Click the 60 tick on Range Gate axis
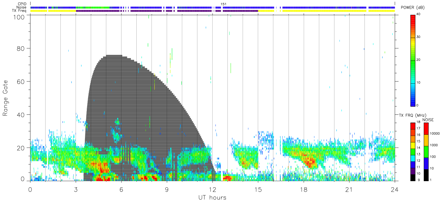444x205 pixels. 21,82
